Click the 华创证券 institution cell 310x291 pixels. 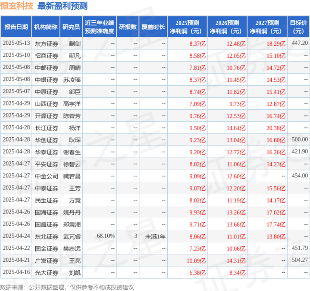[47, 140]
